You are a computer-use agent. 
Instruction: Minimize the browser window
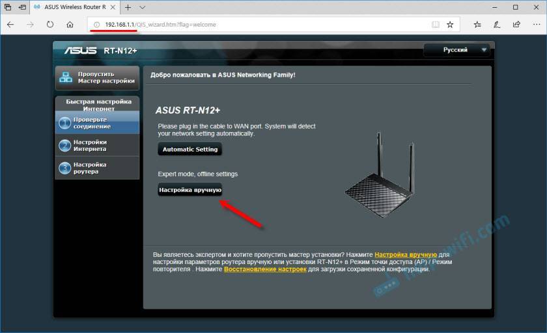[495, 7]
